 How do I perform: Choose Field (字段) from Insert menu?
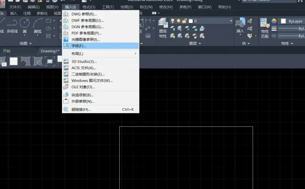[100, 46]
